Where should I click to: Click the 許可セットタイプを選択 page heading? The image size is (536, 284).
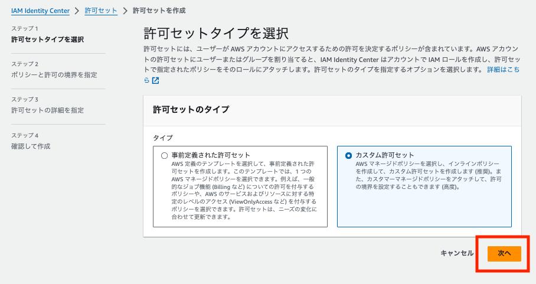(x=216, y=34)
